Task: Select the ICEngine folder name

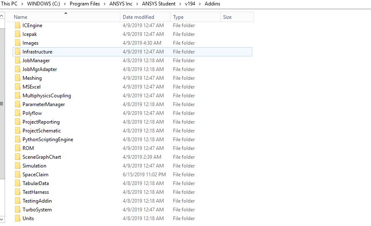Action: click(33, 25)
